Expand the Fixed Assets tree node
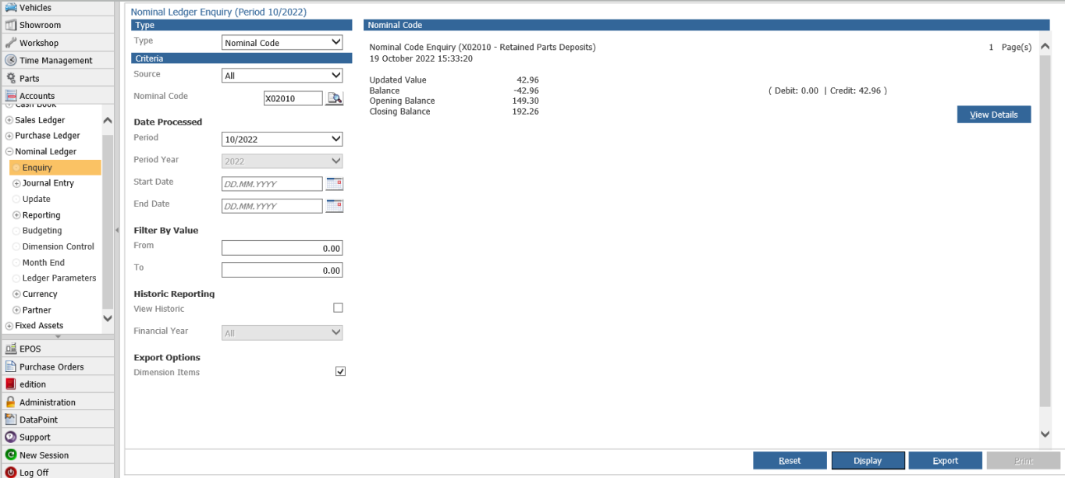This screenshot has width=1065, height=478. coord(9,326)
